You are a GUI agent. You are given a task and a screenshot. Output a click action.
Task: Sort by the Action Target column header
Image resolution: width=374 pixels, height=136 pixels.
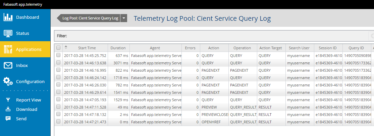271,48
